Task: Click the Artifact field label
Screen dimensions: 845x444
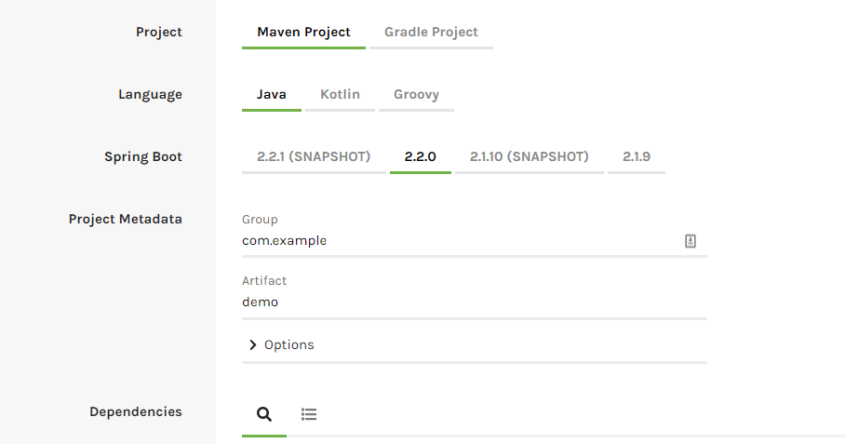Action: click(264, 281)
